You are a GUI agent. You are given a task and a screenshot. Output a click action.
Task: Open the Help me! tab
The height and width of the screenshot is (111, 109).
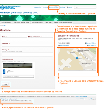(x=48, y=22)
